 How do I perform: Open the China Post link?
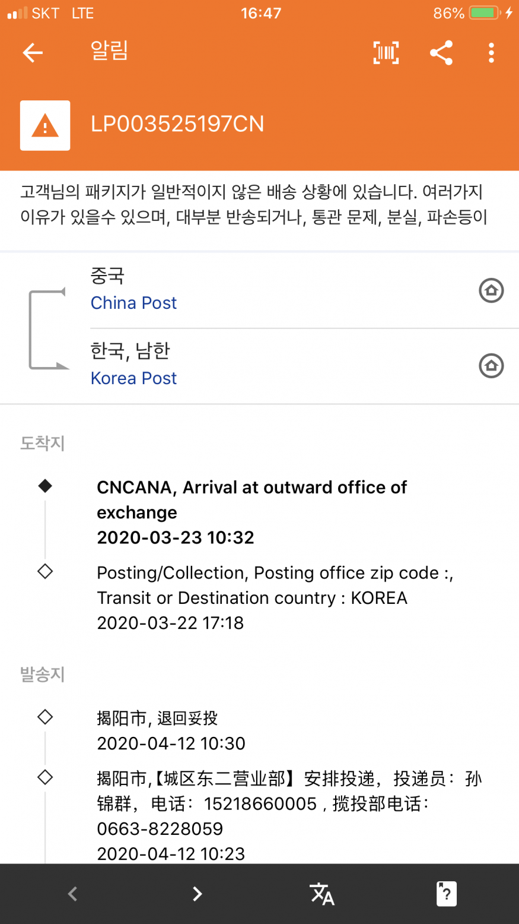point(133,303)
